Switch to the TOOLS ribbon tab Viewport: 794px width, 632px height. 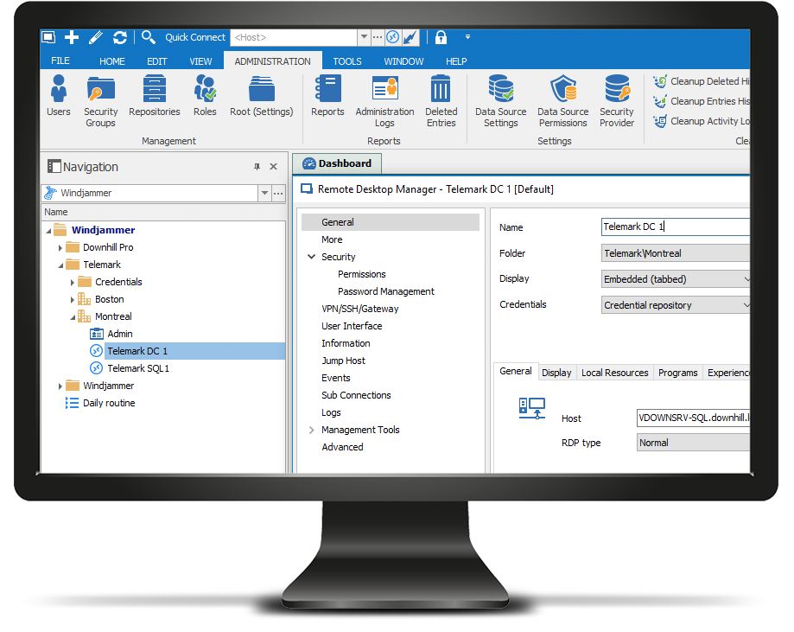[x=346, y=61]
